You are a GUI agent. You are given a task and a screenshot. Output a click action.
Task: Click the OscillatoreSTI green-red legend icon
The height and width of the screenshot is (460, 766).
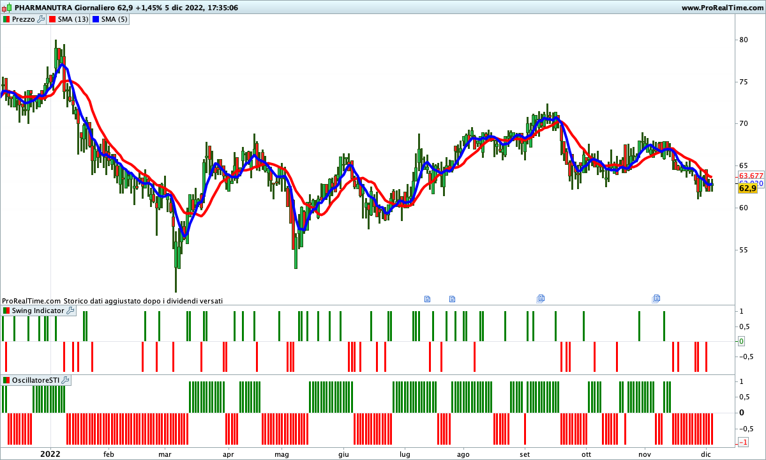6,380
